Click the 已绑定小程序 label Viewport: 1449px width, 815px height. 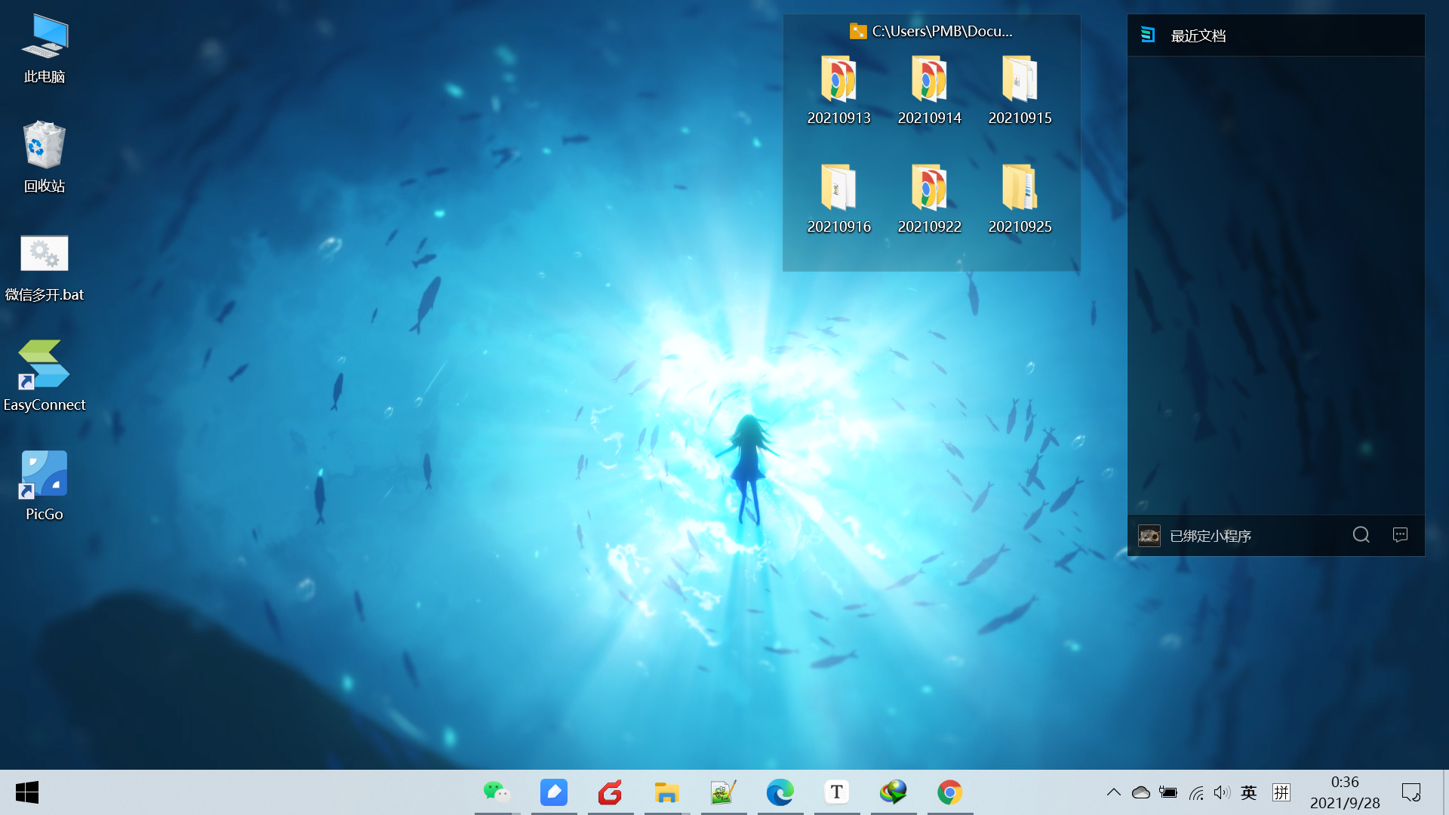click(1211, 536)
